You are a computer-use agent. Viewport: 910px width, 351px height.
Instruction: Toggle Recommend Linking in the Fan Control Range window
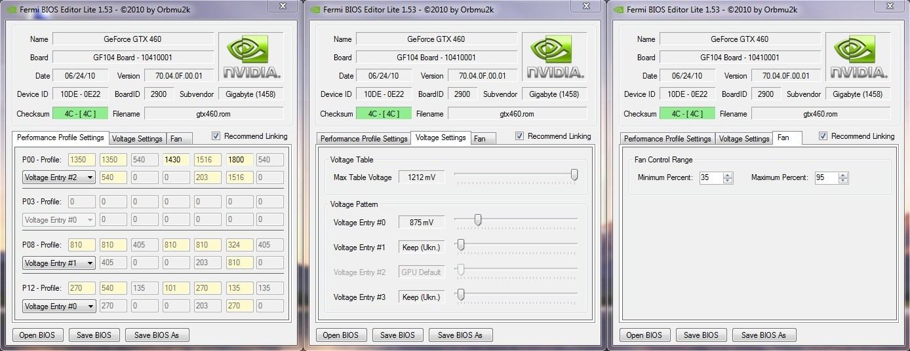pos(823,136)
